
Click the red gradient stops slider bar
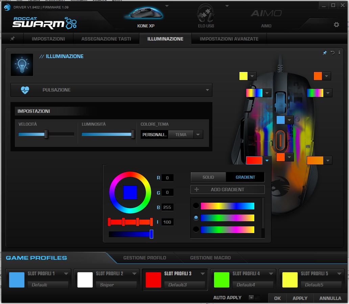[x=130, y=222]
